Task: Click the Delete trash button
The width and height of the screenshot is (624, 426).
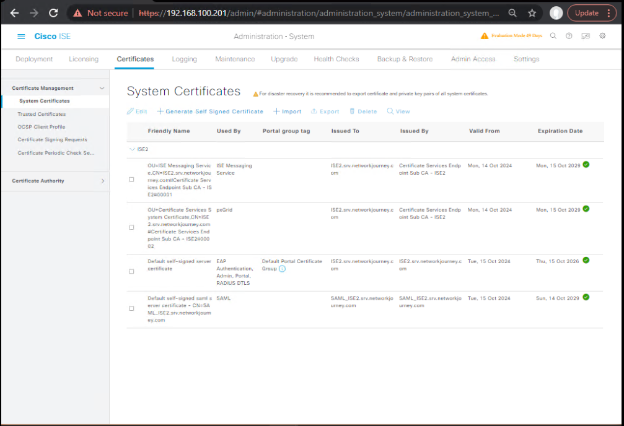Action: 363,111
